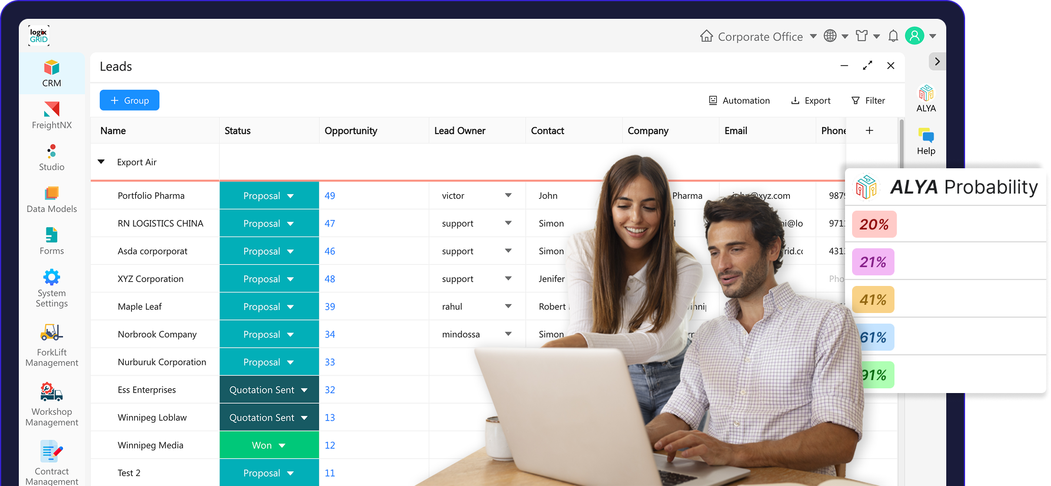The width and height of the screenshot is (1051, 486).
Task: Expand the right side panel arrow
Action: (937, 61)
